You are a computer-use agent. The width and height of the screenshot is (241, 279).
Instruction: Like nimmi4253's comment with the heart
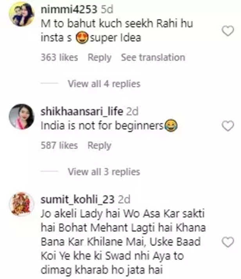(x=227, y=31)
